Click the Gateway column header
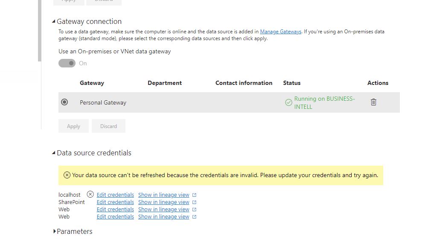440x239 pixels. click(92, 83)
